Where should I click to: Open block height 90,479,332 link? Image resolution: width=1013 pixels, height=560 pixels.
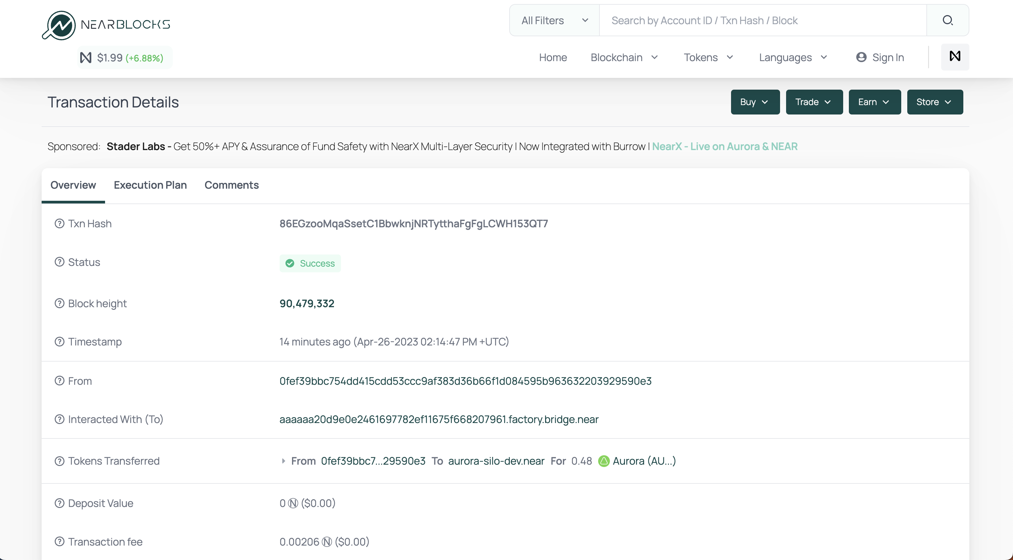[x=307, y=303]
